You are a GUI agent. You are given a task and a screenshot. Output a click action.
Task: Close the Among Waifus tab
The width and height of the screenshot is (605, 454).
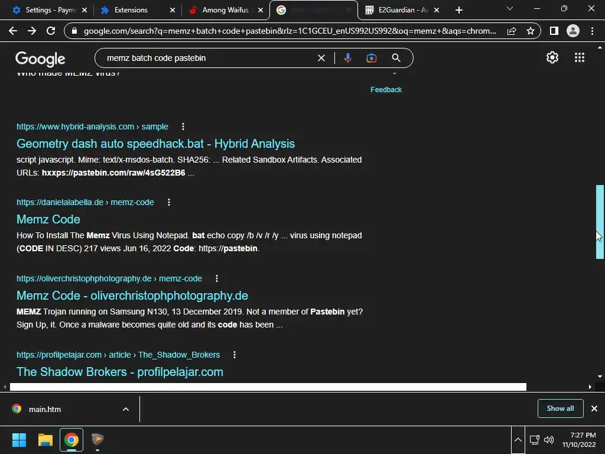click(261, 10)
